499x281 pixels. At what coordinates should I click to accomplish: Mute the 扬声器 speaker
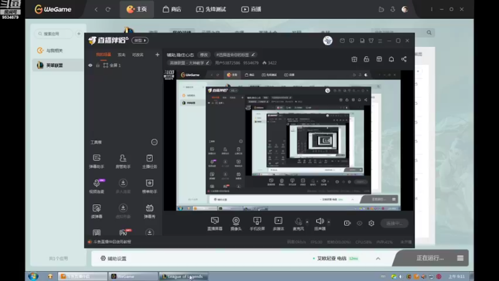point(320,224)
